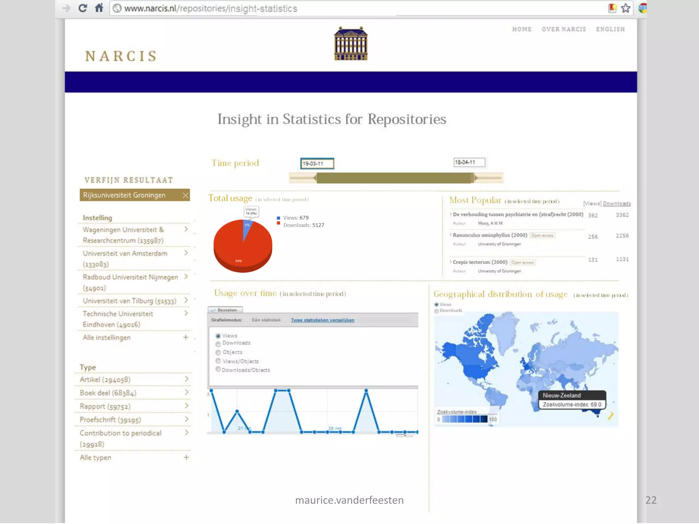The height and width of the screenshot is (524, 699).
Task: Expand Universiteit van Amsterdam chevron
Action: point(186,253)
